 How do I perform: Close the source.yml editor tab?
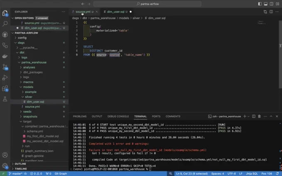click(97, 12)
